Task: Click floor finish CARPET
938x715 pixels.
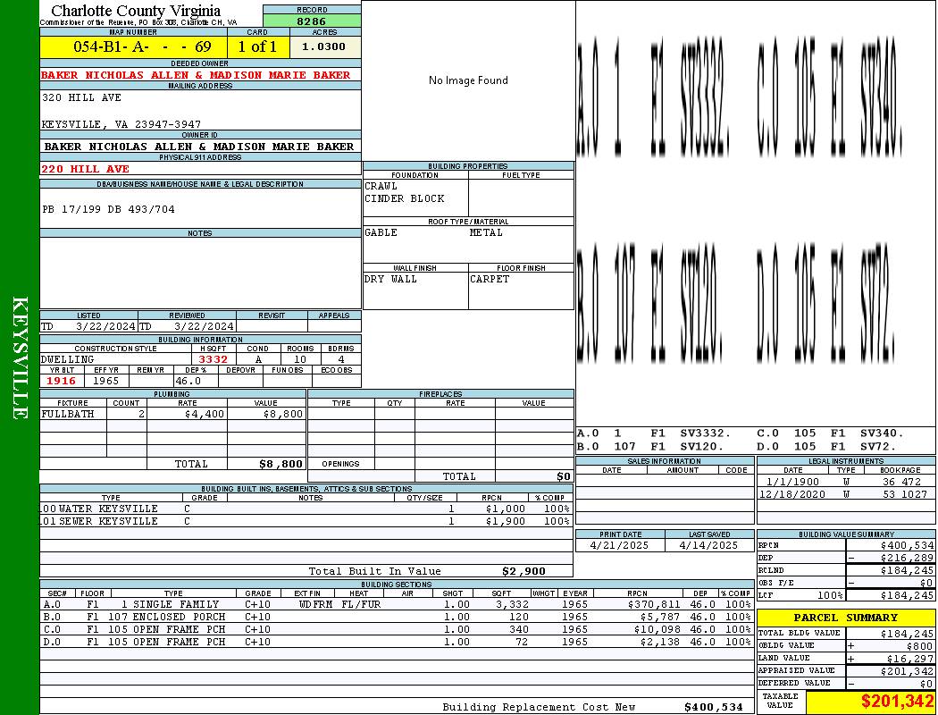Action: click(x=490, y=279)
